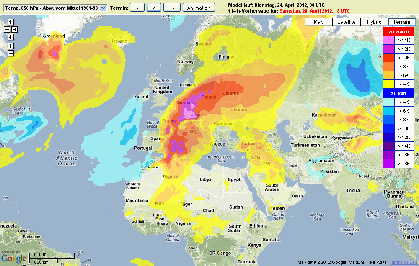
Task: Select the Terrain map type
Action: pos(402,22)
